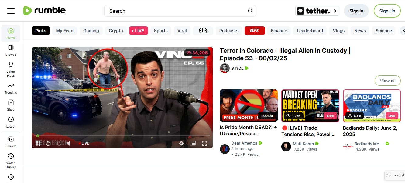405x183 pixels.
Task: Expand more categories with the arrow
Action: click(x=403, y=31)
